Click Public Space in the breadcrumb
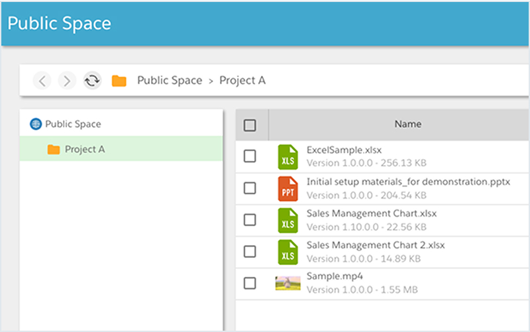 coord(170,80)
